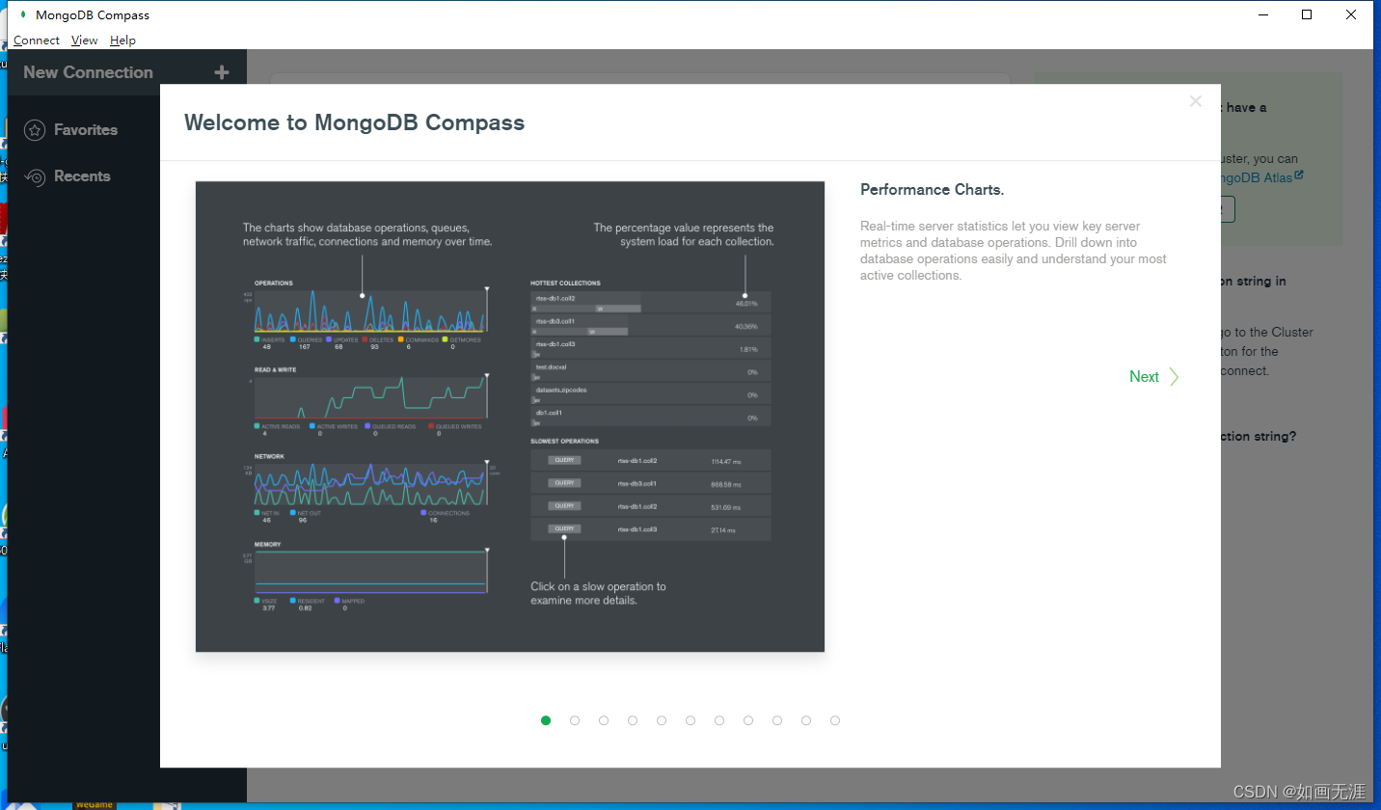Select the sixth pagination dot
Image resolution: width=1381 pixels, height=810 pixels.
[x=690, y=720]
